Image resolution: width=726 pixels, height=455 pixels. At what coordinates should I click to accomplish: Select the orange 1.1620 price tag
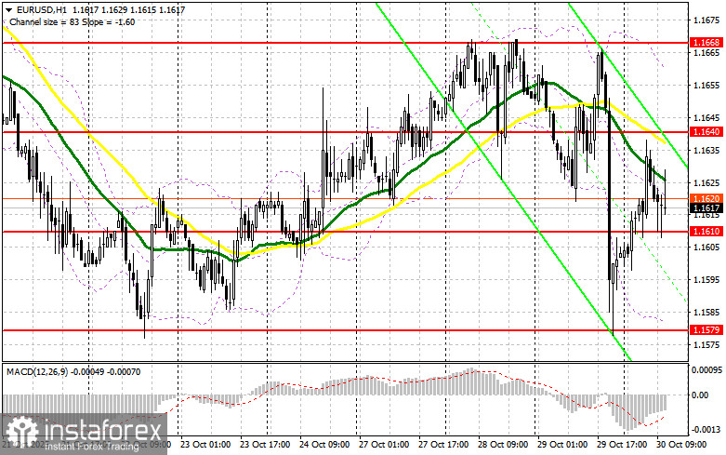706,199
